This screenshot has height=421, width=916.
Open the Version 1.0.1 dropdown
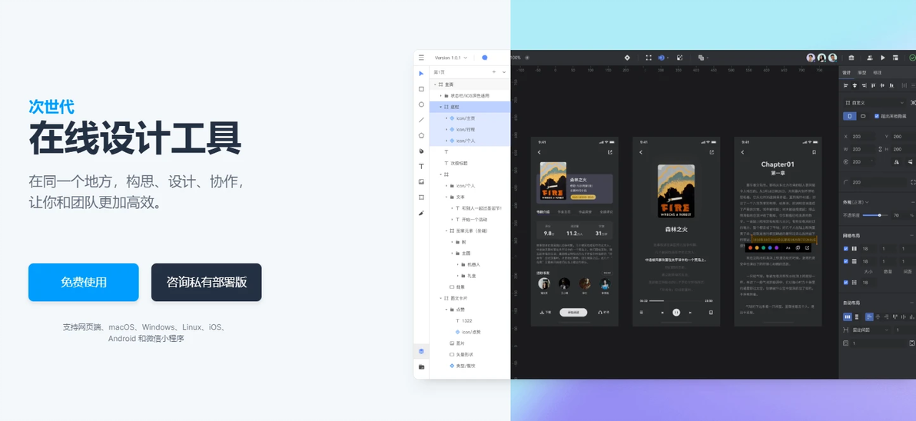click(x=450, y=58)
